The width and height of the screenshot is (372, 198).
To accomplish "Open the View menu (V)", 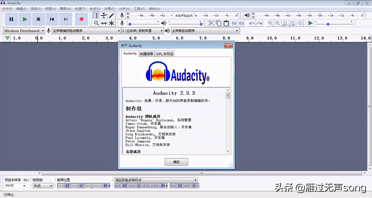I will (50, 9).
